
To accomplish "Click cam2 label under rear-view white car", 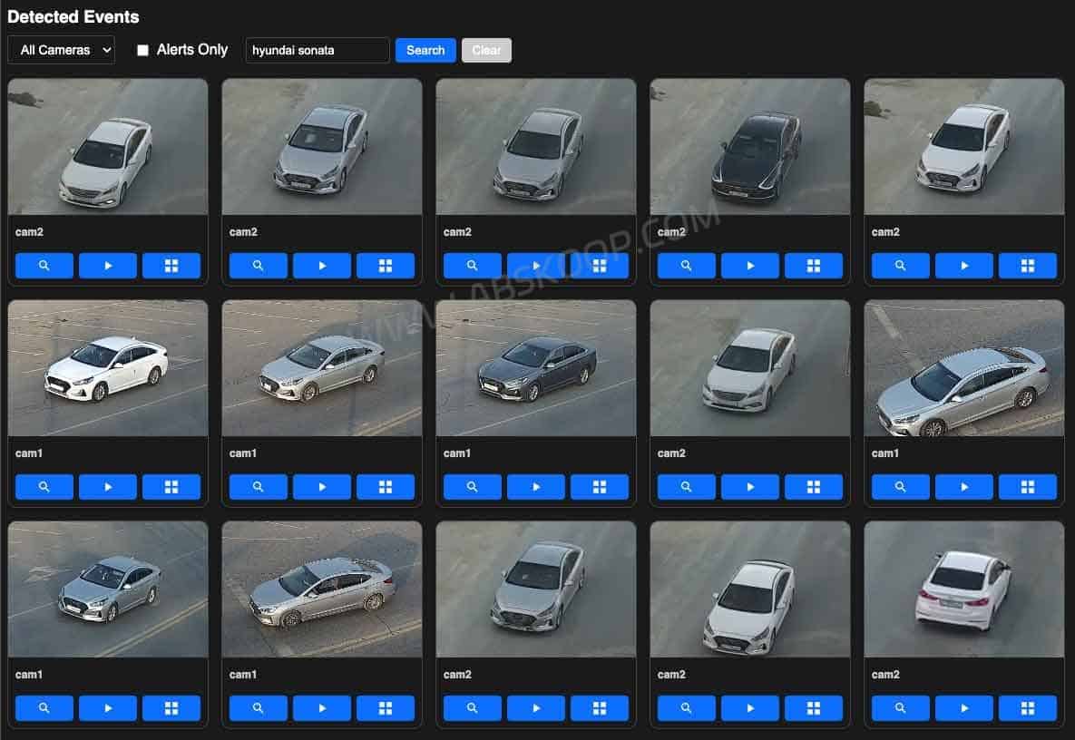I will point(885,675).
